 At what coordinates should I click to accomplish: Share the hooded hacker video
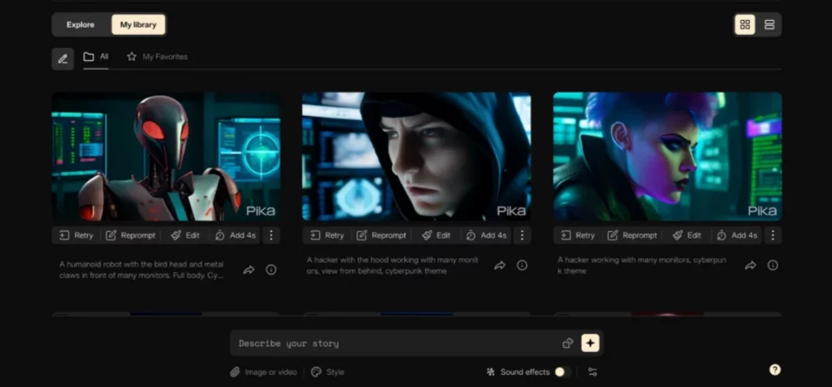click(500, 265)
